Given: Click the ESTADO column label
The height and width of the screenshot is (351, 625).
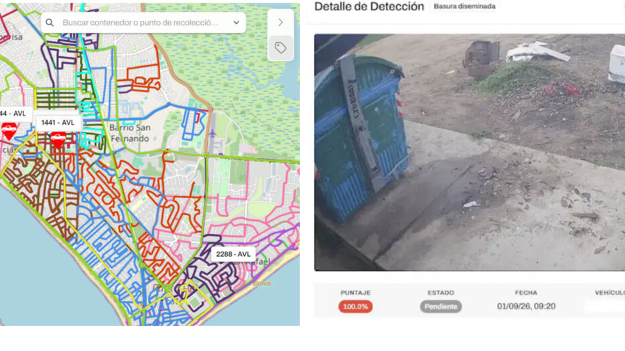Looking at the screenshot, I should click(x=441, y=293).
